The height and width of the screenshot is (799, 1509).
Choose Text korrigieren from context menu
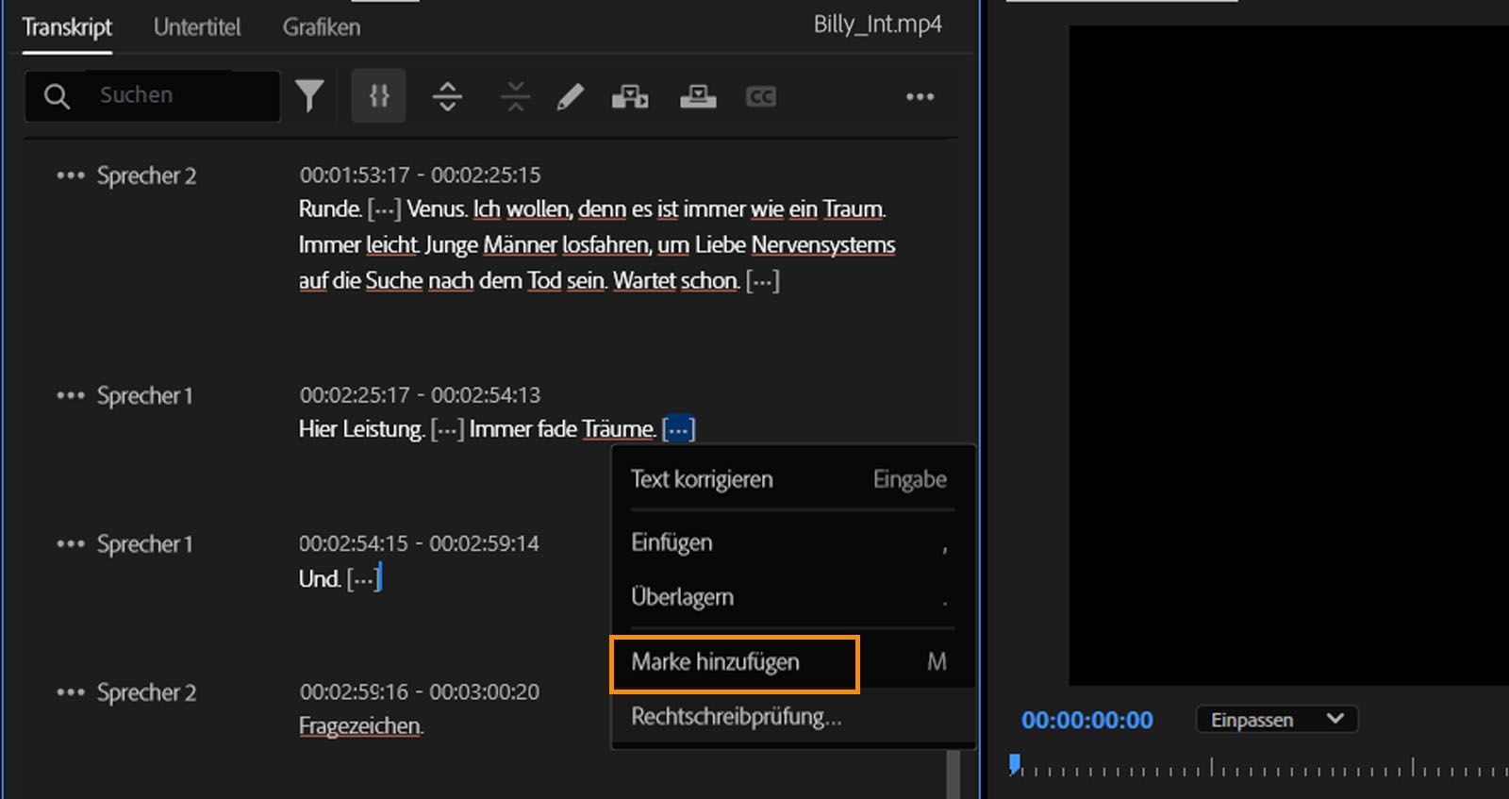792,479
